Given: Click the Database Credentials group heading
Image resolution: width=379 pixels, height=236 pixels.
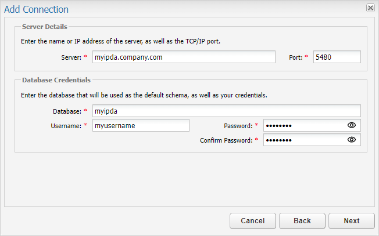Looking at the screenshot, I should click(56, 80).
